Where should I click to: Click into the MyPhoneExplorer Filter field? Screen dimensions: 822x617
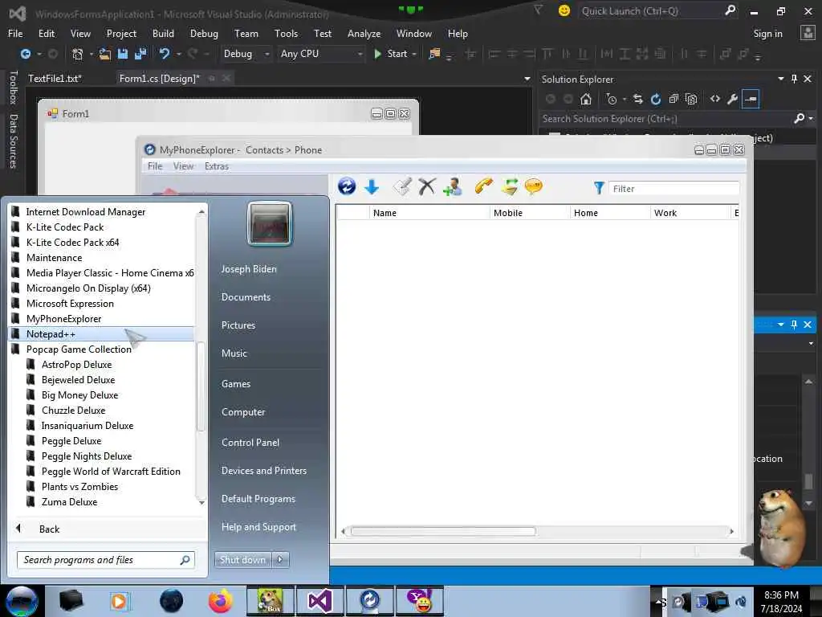click(674, 188)
